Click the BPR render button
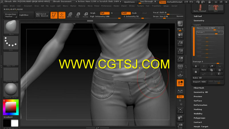229x129 pixels. point(180,24)
